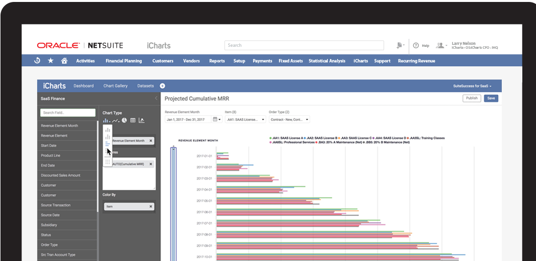The image size is (536, 261).
Task: Click the plus icon next to Datasets
Action: [x=163, y=86]
